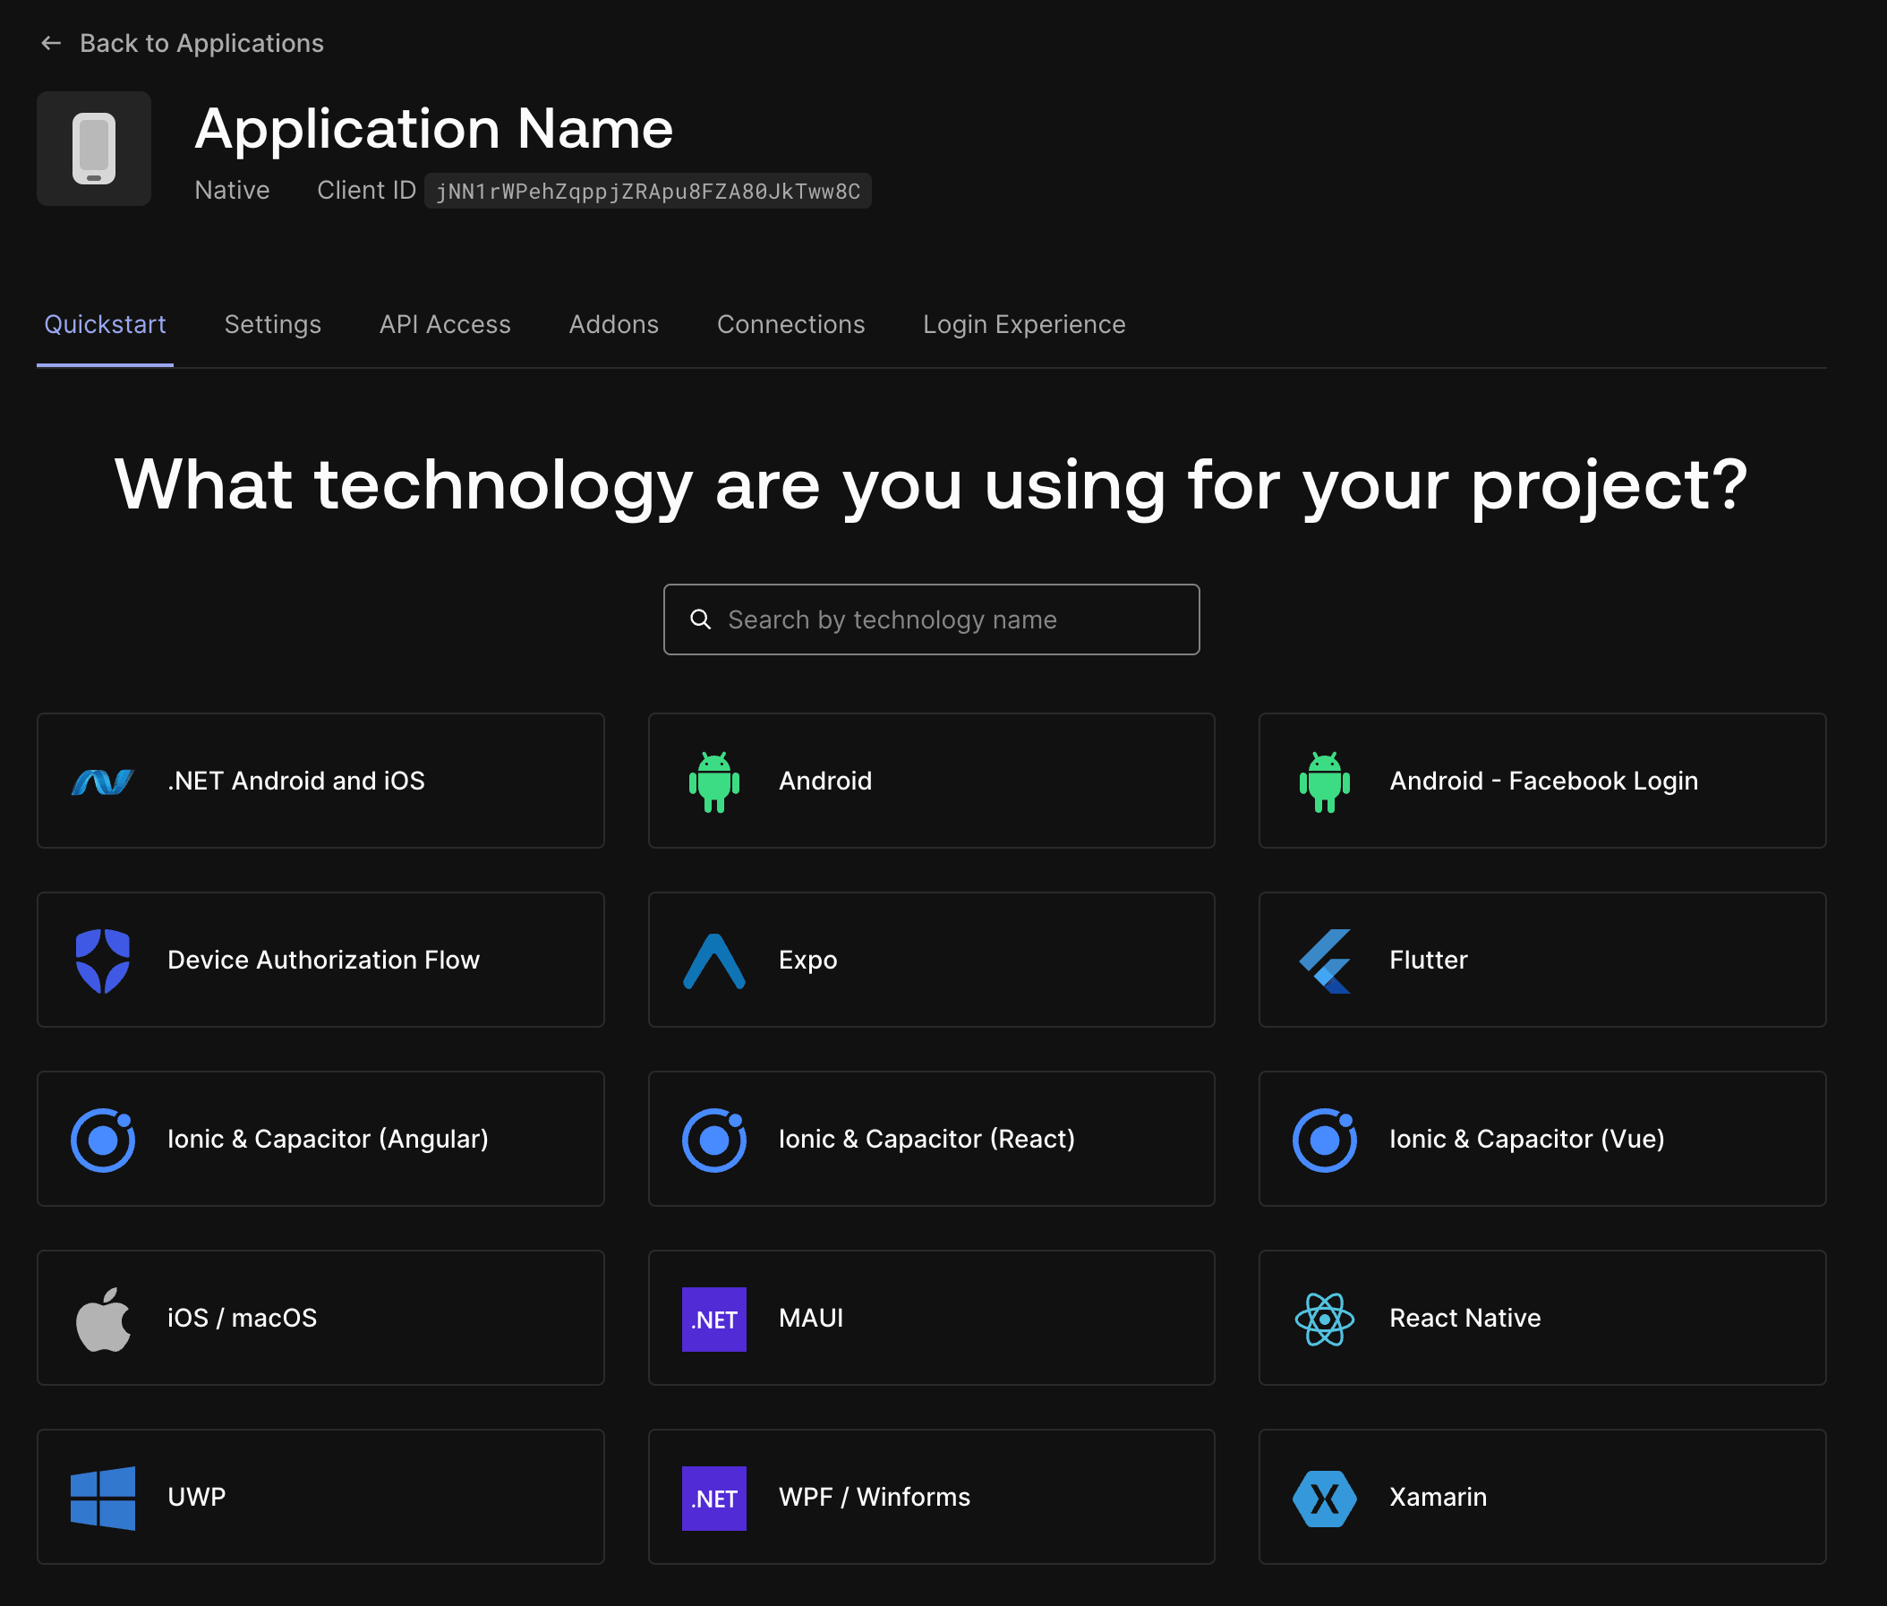1887x1606 pixels.
Task: Open the Settings tab
Action: pos(272,324)
